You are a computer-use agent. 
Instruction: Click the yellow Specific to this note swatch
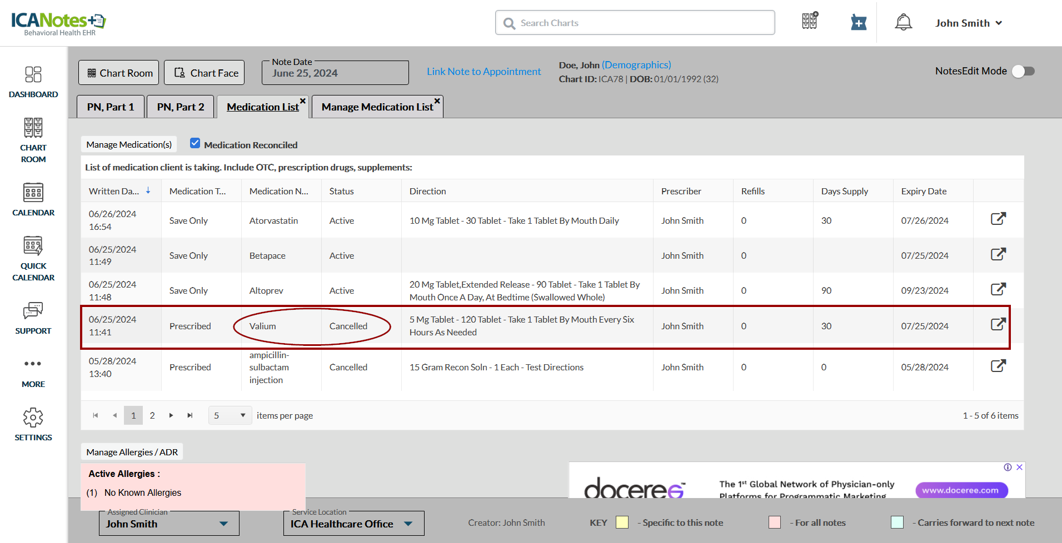[622, 522]
